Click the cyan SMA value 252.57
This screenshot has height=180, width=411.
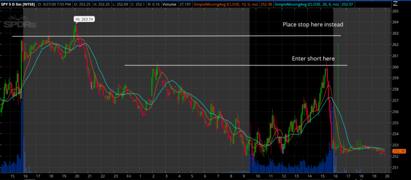(x=348, y=4)
